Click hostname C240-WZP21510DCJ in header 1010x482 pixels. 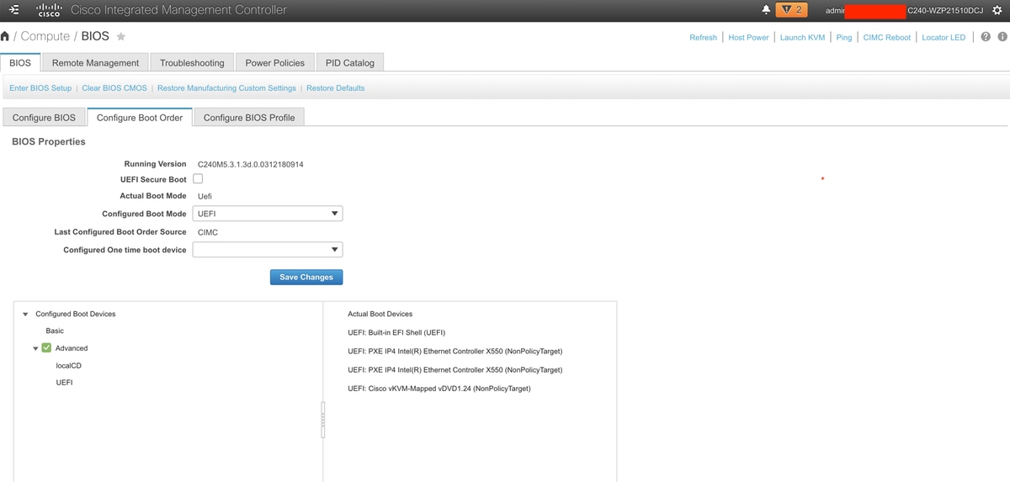[x=945, y=10]
